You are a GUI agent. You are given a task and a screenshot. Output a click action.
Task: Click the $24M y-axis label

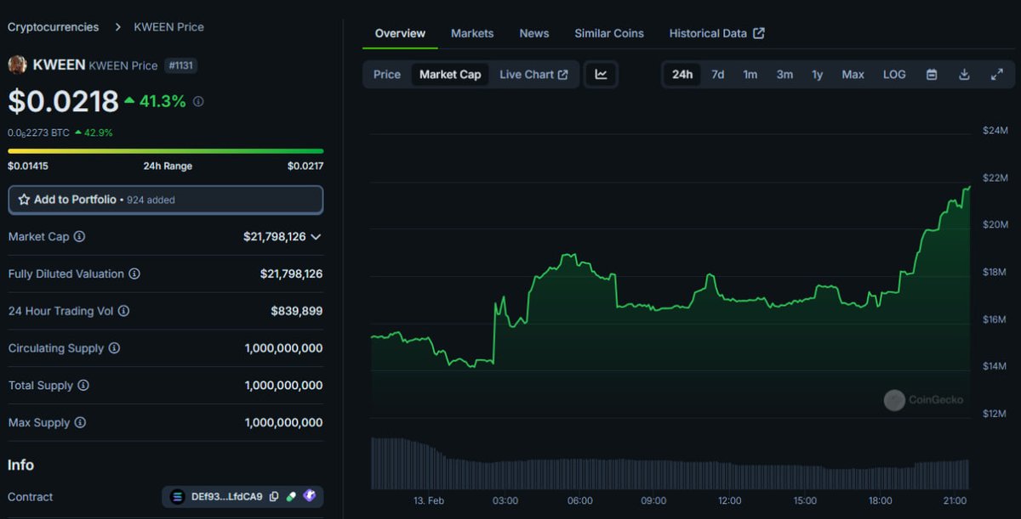pyautogui.click(x=995, y=131)
